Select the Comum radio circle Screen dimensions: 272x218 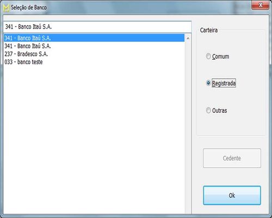point(208,56)
